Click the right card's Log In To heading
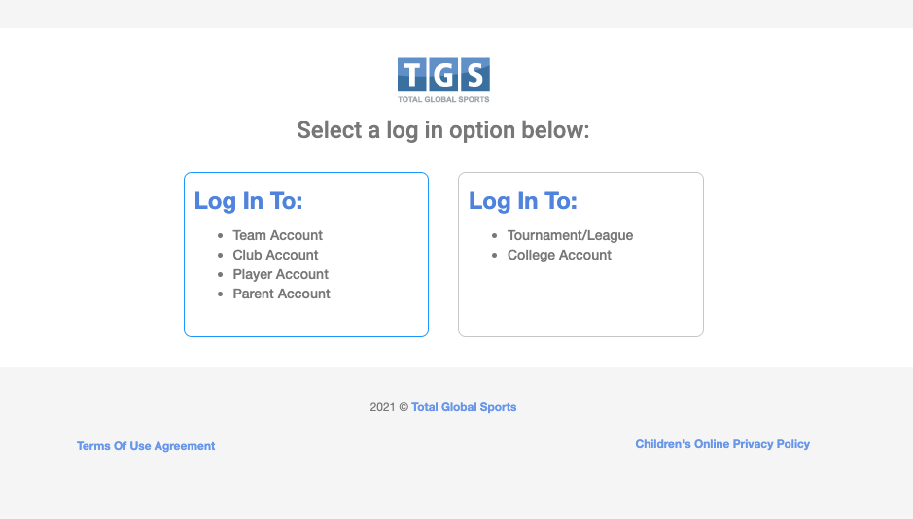Image resolution: width=913 pixels, height=519 pixels. click(x=523, y=201)
